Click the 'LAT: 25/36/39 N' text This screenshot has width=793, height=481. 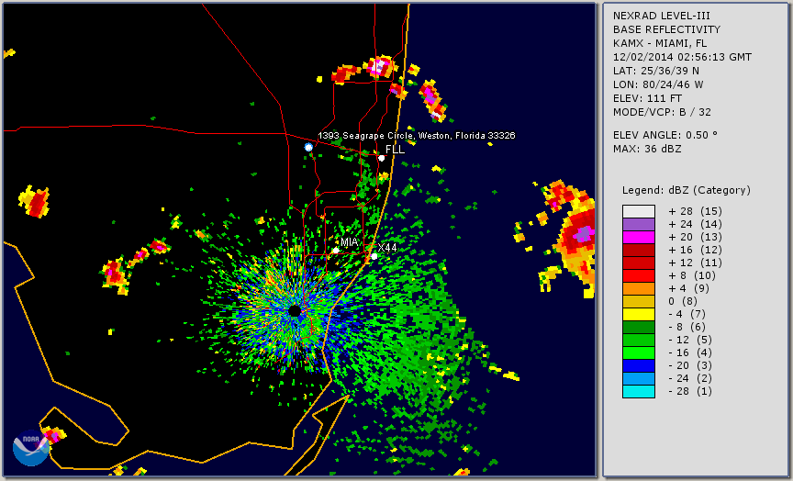pos(656,71)
